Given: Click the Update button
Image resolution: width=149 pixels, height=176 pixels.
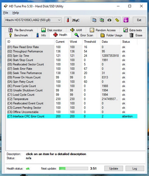Looking at the screenshot, I should pos(114,169).
